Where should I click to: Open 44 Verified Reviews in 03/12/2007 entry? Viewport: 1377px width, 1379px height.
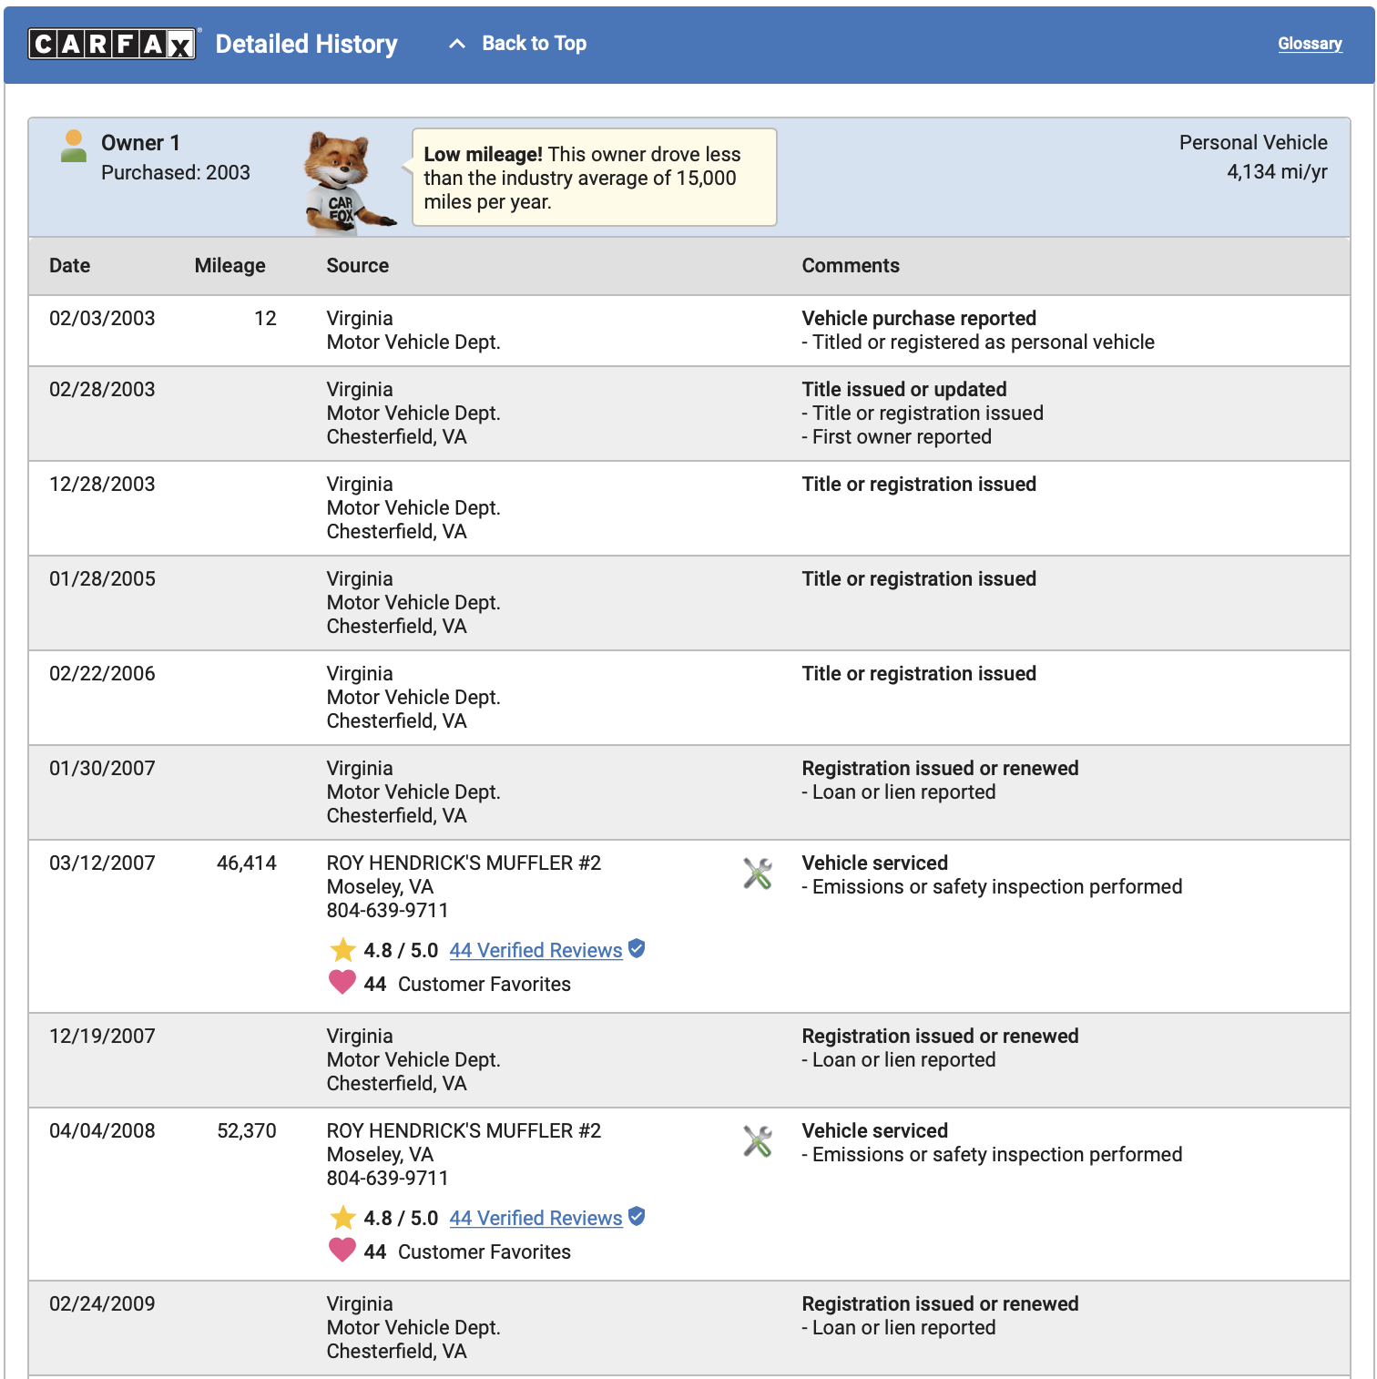tap(535, 950)
